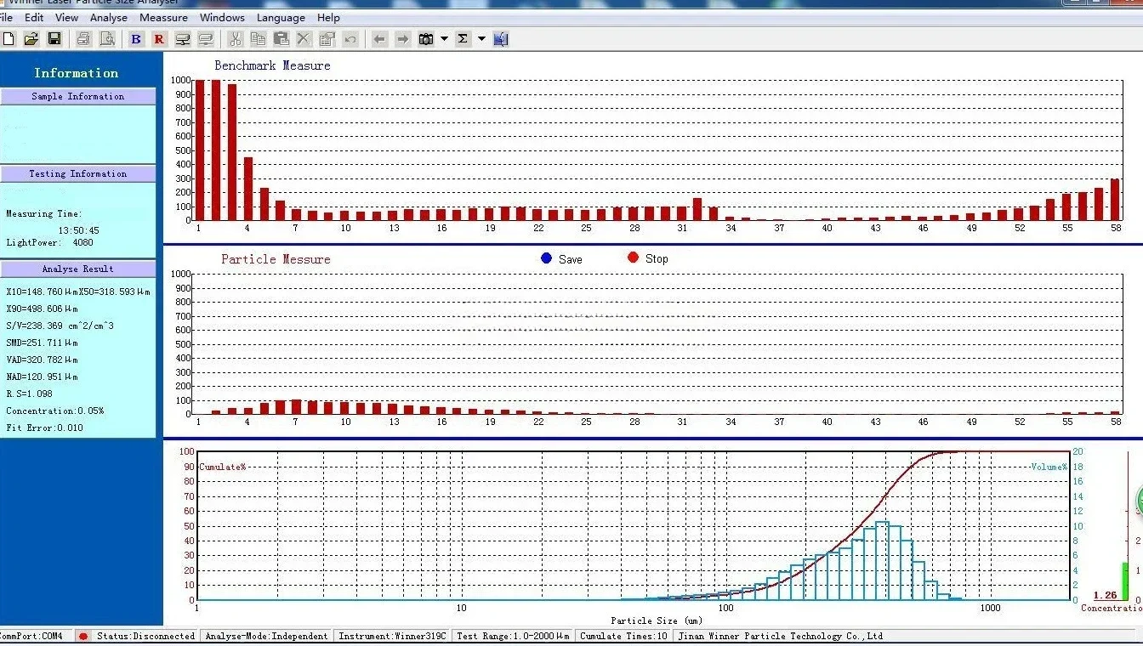Click the print preview icon
The width and height of the screenshot is (1143, 646).
click(x=106, y=39)
